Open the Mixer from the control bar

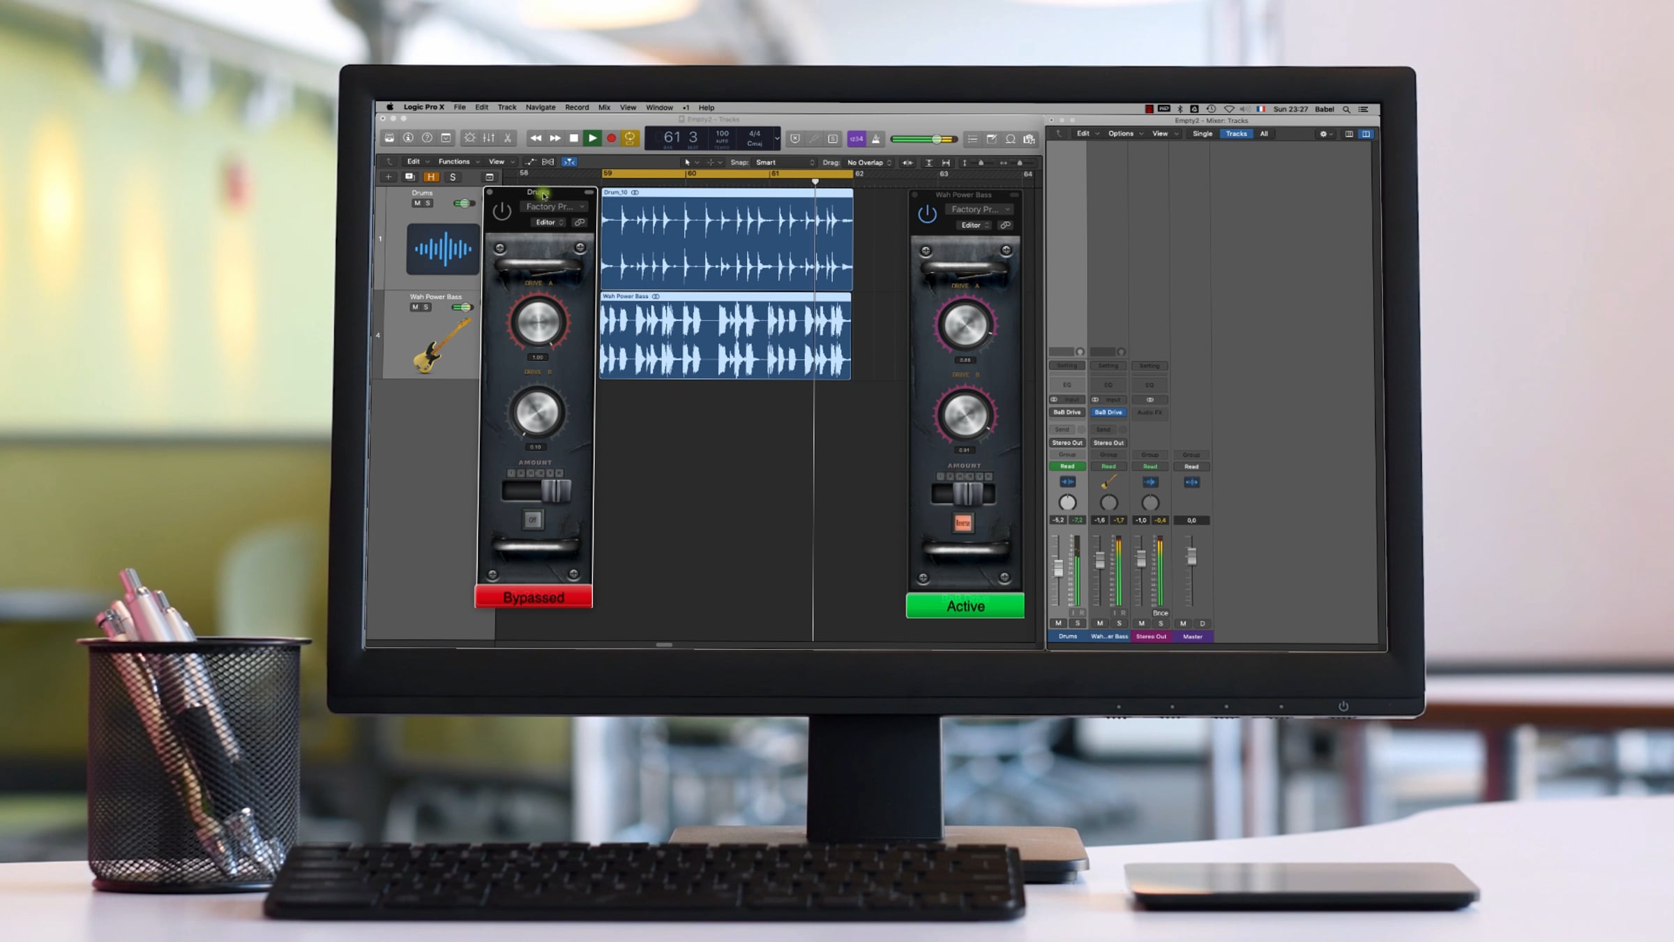pyautogui.click(x=489, y=138)
